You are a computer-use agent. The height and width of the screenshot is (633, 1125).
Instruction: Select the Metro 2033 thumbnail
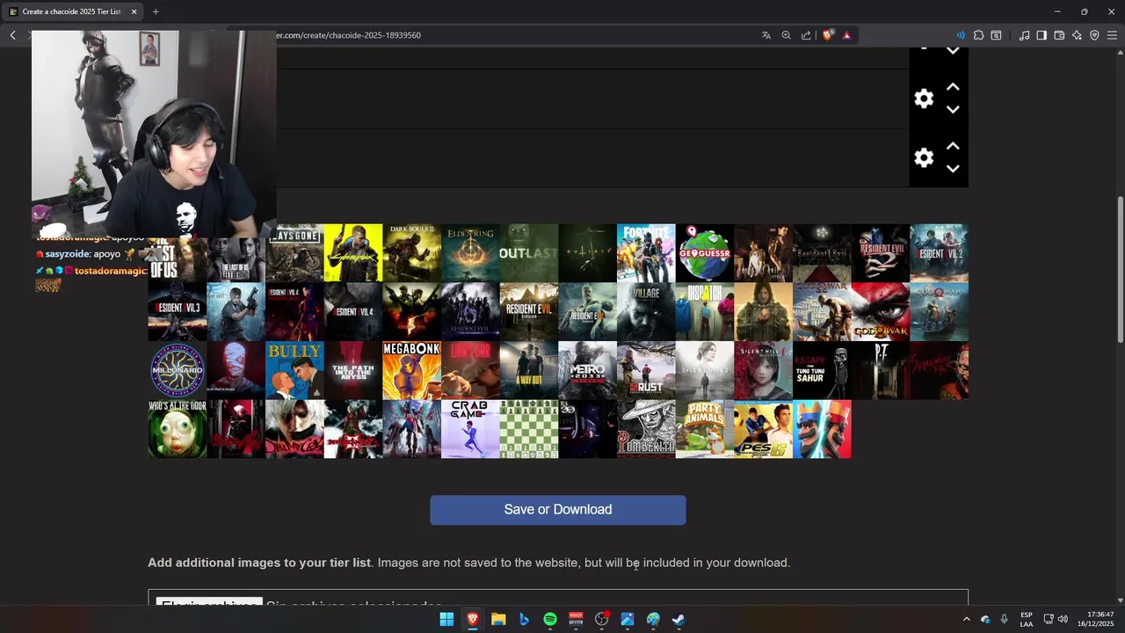588,370
